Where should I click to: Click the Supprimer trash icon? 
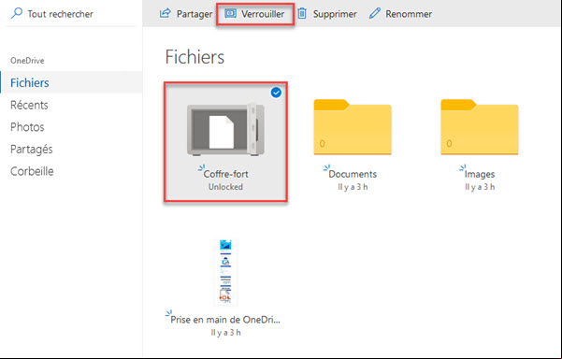pyautogui.click(x=302, y=14)
